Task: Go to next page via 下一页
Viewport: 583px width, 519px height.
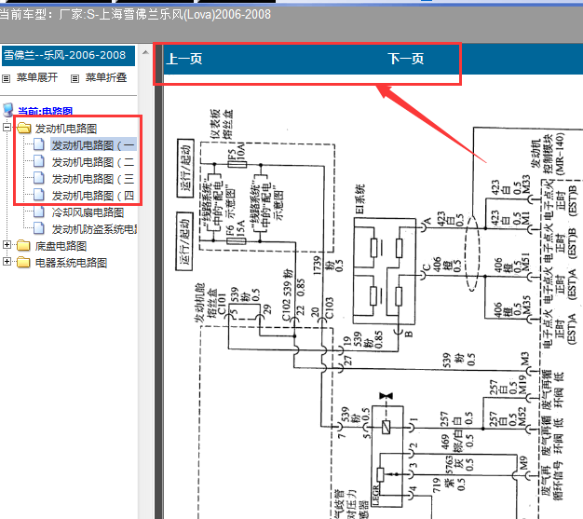Action: click(x=406, y=59)
